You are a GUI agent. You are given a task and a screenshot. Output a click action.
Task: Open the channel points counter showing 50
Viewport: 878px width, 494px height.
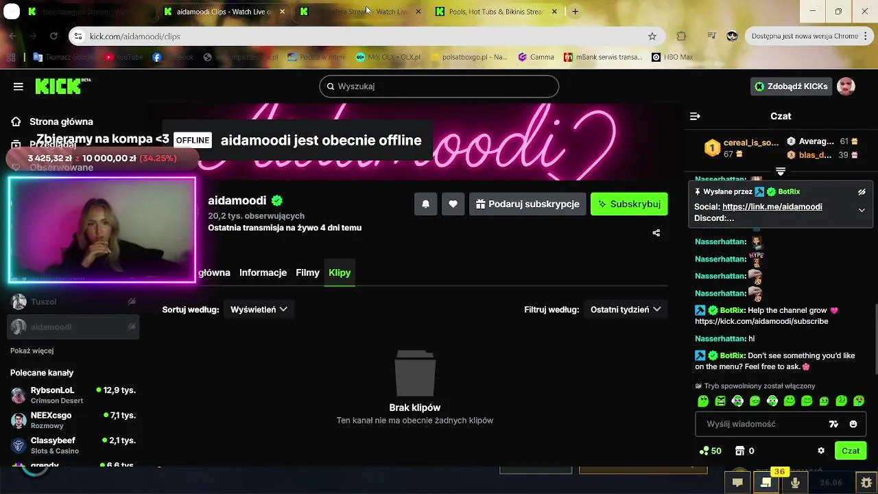tap(710, 451)
